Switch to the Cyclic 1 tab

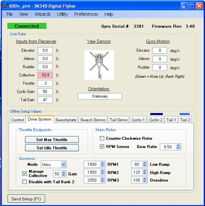138,120
